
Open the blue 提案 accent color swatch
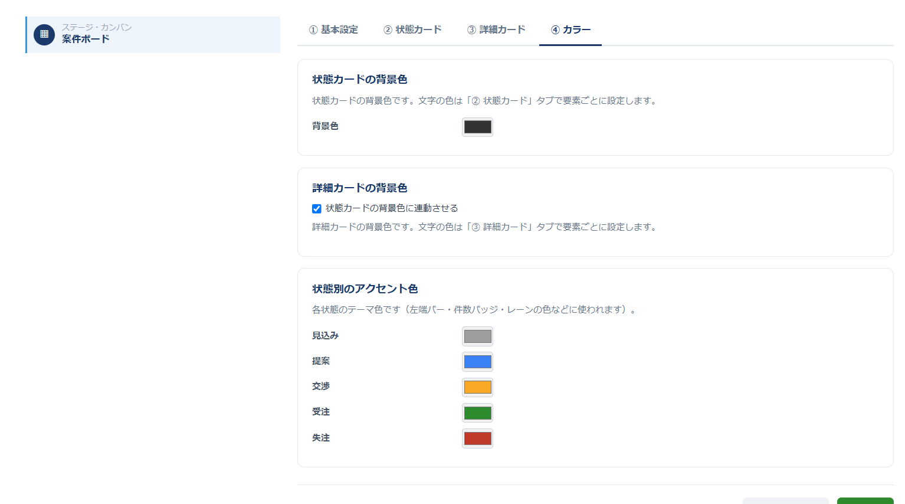477,362
